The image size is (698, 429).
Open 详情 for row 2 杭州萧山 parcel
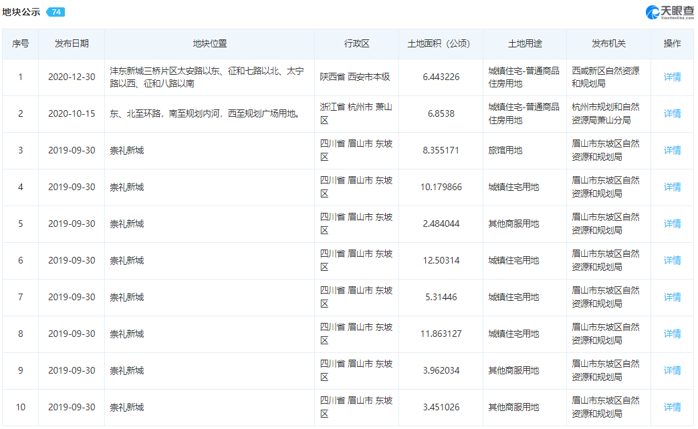pyautogui.click(x=672, y=113)
